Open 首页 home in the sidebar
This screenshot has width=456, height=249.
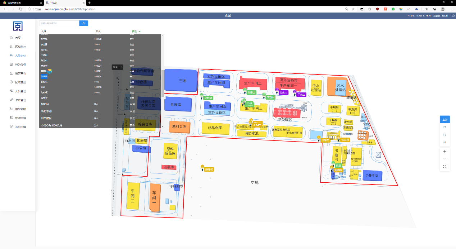18,38
